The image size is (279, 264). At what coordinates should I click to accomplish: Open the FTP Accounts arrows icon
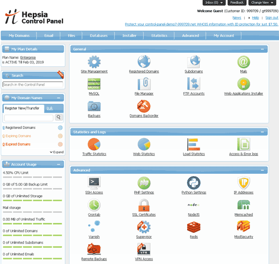(x=194, y=83)
